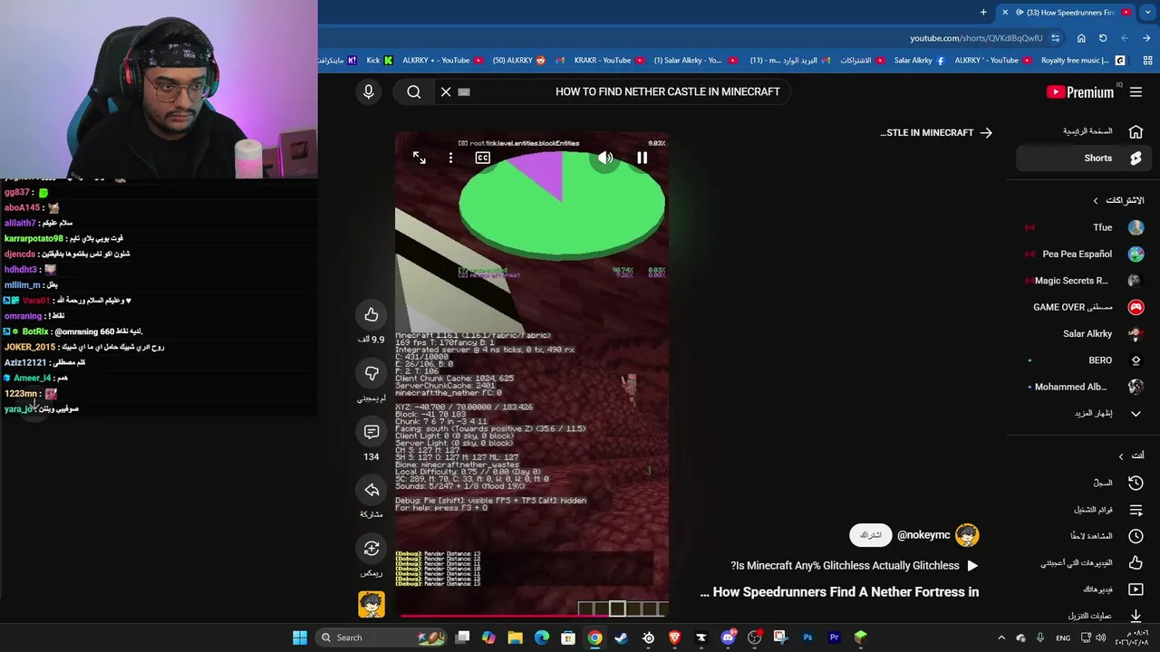This screenshot has width=1160, height=652.
Task: Expand the subscriptions section header chevron
Action: point(1095,200)
